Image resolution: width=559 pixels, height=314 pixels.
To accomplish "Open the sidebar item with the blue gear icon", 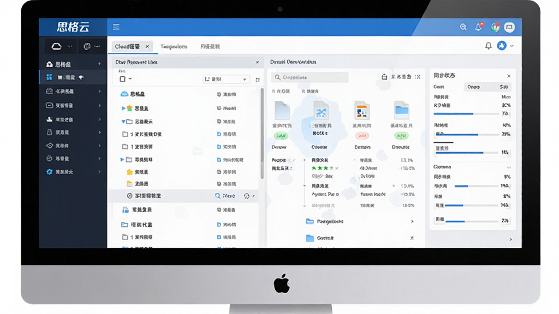I will (74, 172).
